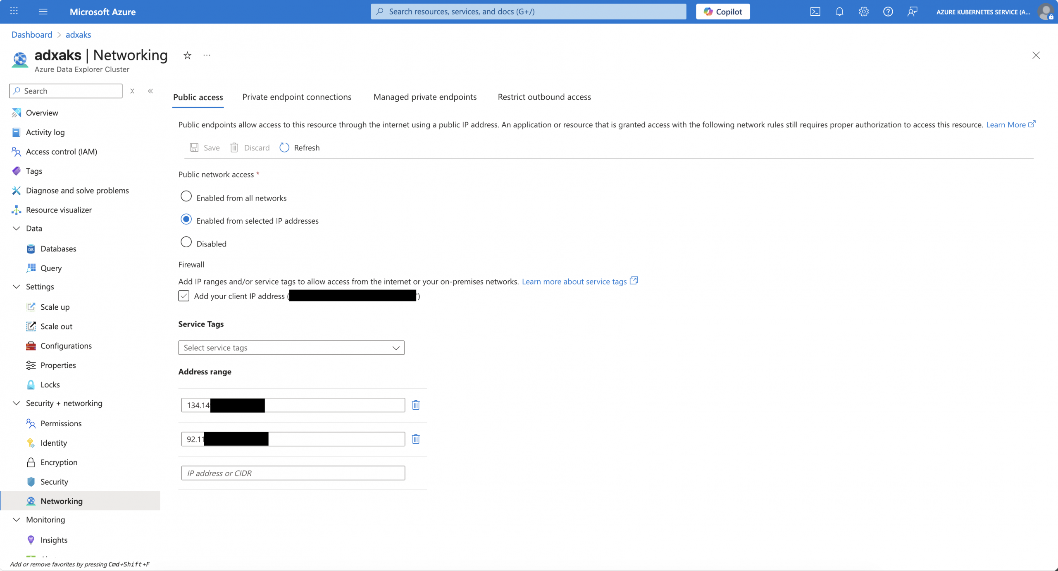Switch to Restrict outbound access tab
1058x571 pixels.
tap(544, 97)
